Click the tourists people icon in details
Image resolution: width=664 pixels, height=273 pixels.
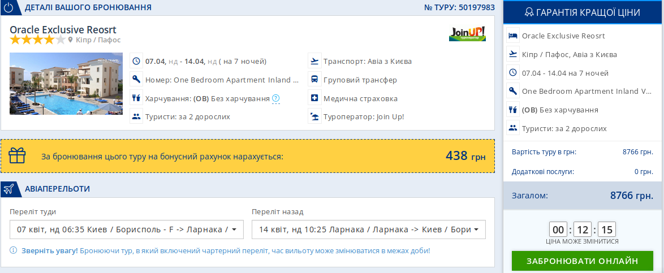click(136, 117)
